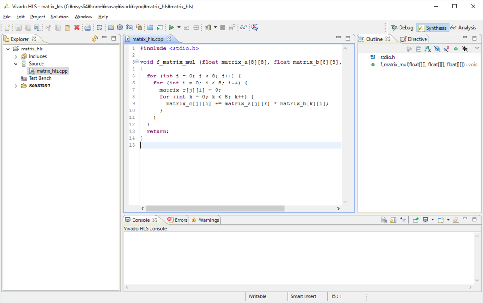Toggle Pin Console icon

pos(416,220)
